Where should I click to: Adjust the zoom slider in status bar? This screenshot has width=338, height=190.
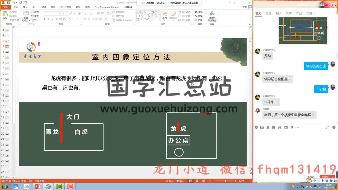click(x=225, y=181)
